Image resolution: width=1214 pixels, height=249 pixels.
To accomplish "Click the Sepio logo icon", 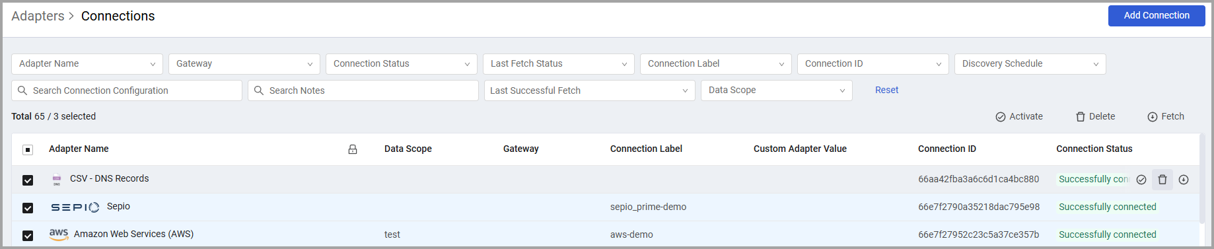I will pos(75,207).
